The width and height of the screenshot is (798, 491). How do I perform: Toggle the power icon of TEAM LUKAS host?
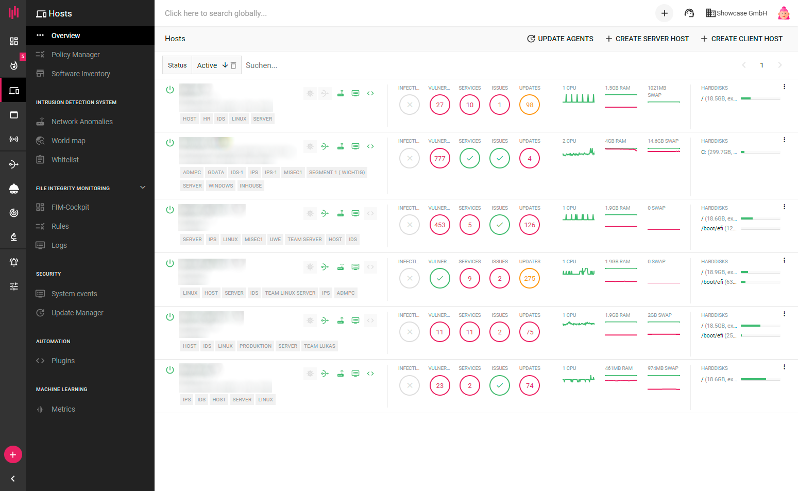[x=170, y=317]
